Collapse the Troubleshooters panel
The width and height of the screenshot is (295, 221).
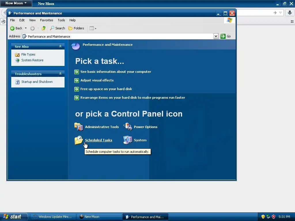coord(60,74)
